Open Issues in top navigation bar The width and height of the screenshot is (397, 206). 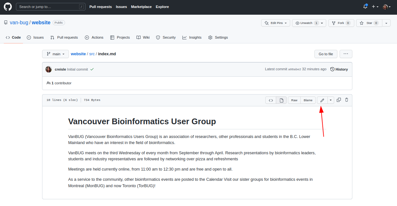(x=121, y=7)
